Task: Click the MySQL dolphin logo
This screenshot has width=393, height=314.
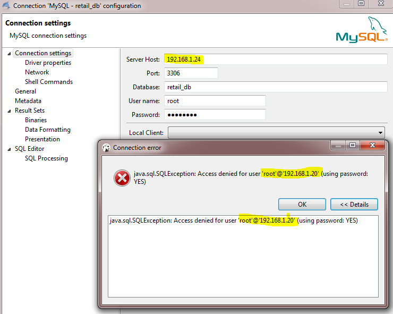Action: (x=362, y=30)
